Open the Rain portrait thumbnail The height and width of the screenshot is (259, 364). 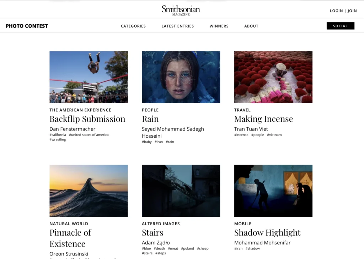(181, 77)
